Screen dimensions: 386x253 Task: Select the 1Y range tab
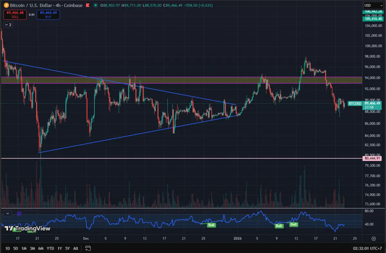click(x=59, y=248)
